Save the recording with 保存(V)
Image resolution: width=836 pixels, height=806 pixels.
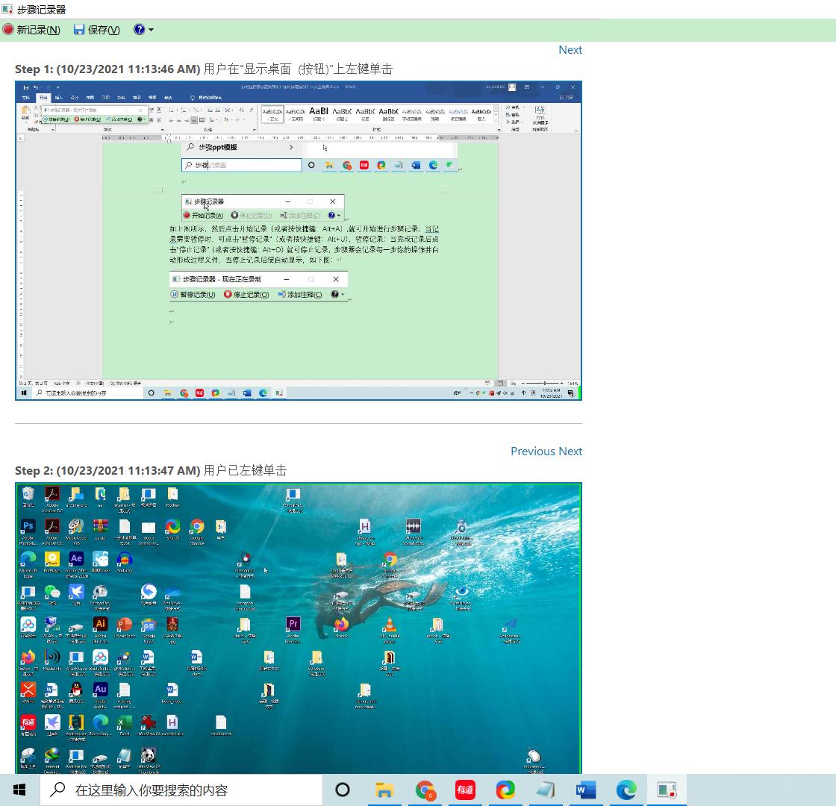[x=97, y=30]
